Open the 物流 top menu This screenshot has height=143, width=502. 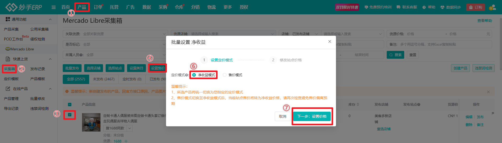pyautogui.click(x=212, y=7)
